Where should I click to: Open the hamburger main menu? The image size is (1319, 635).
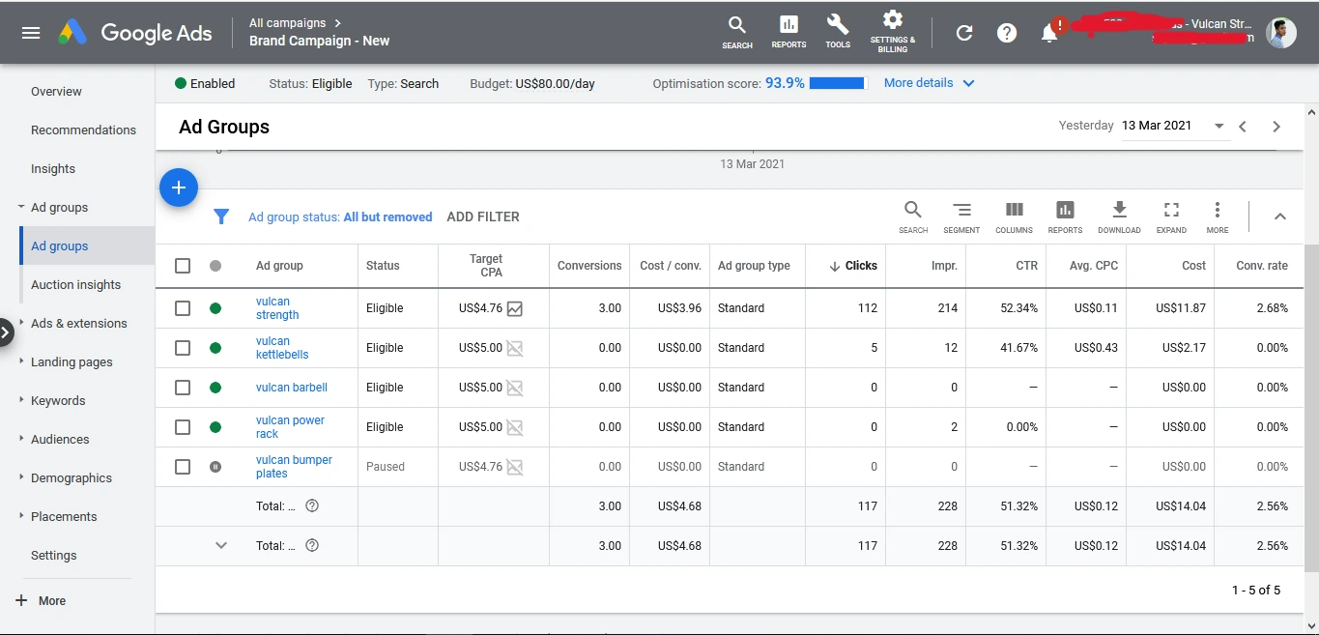[x=31, y=33]
